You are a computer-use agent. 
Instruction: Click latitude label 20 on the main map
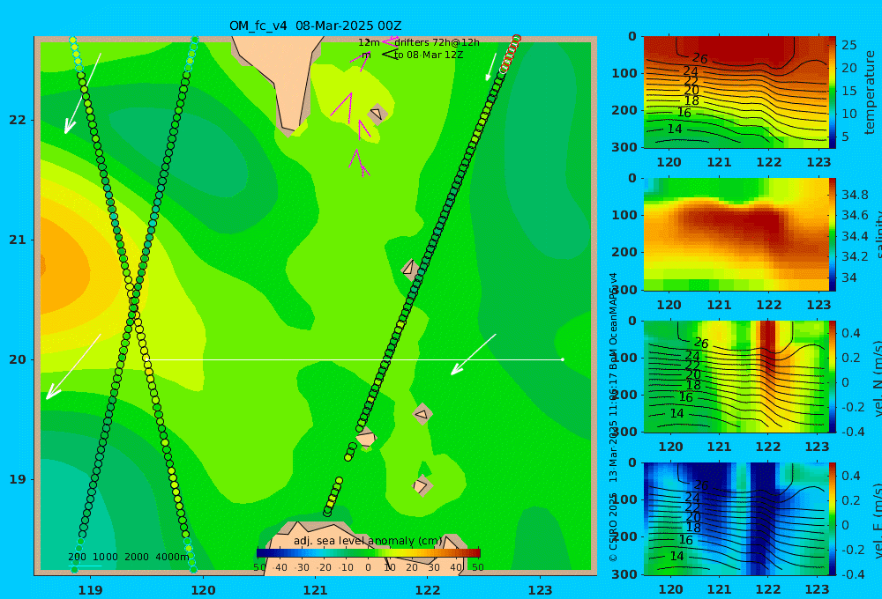pos(18,359)
